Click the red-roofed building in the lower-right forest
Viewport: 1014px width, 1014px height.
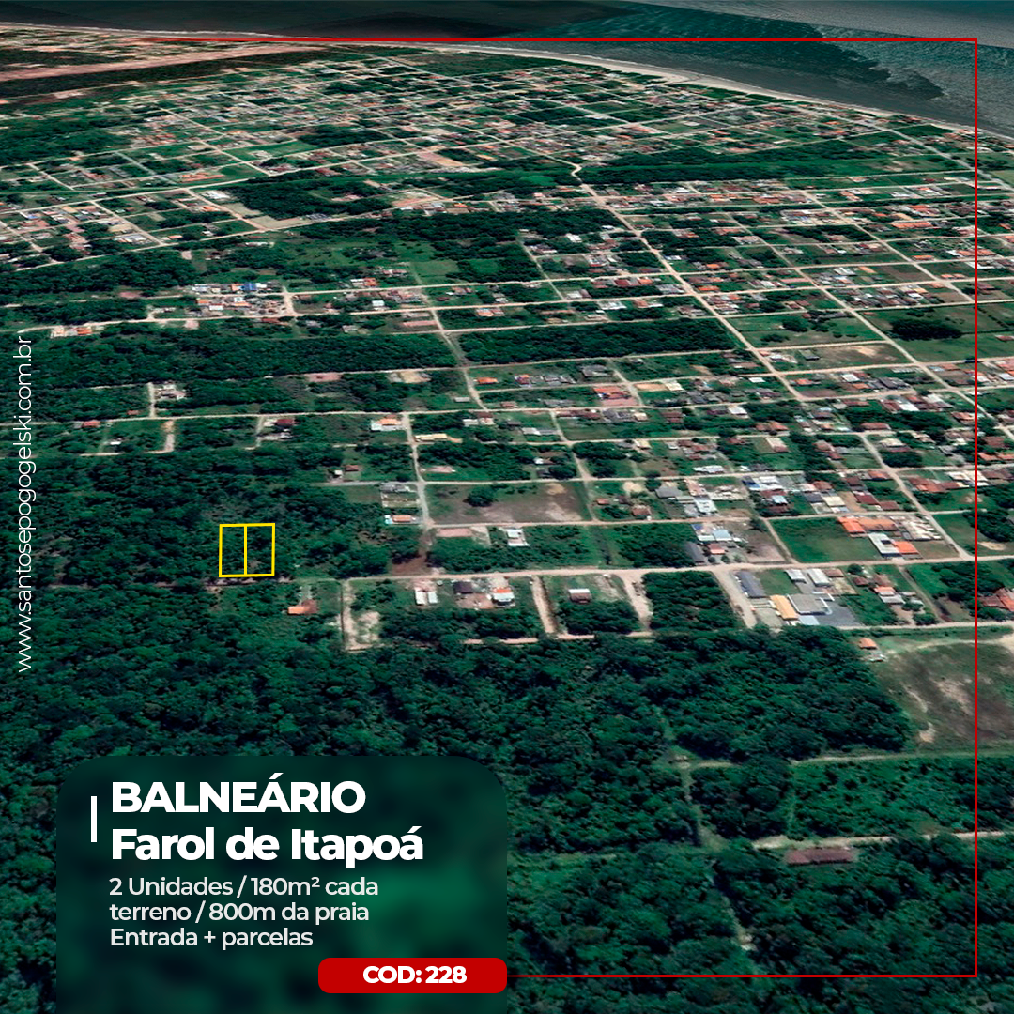(x=820, y=855)
